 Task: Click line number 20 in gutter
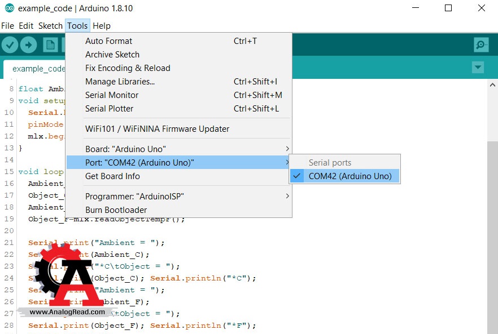pos(9,231)
